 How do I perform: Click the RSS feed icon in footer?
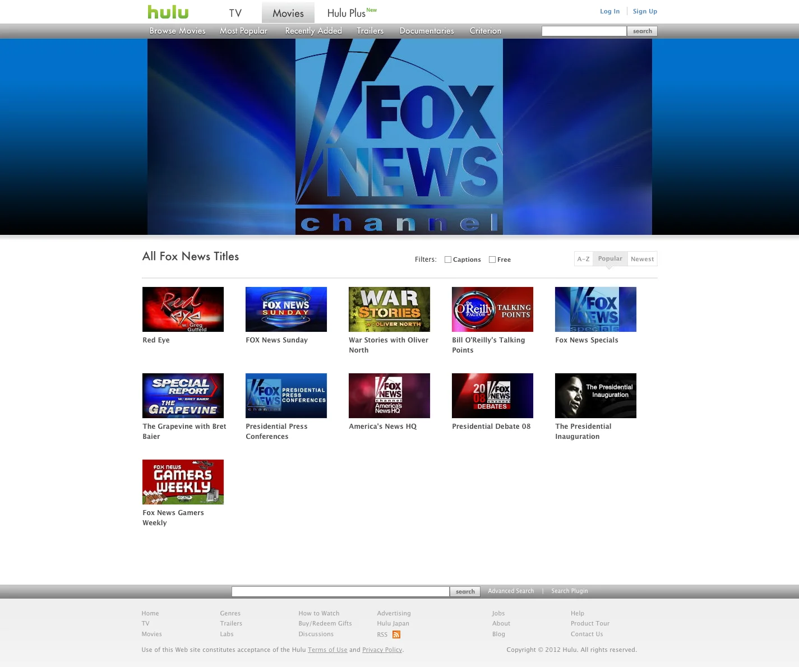click(396, 634)
